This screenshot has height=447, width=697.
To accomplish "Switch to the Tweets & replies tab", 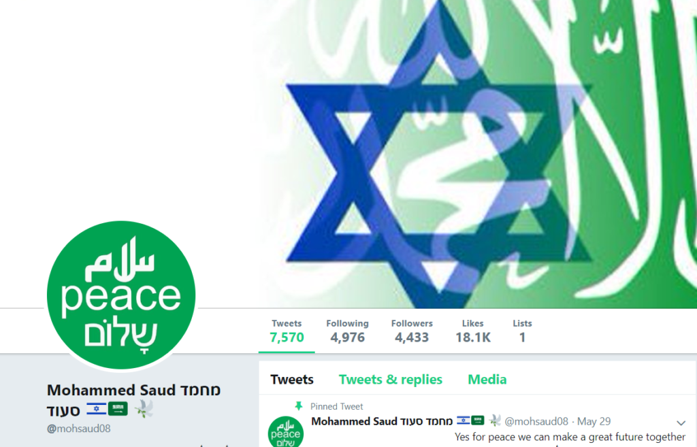I will click(x=390, y=380).
